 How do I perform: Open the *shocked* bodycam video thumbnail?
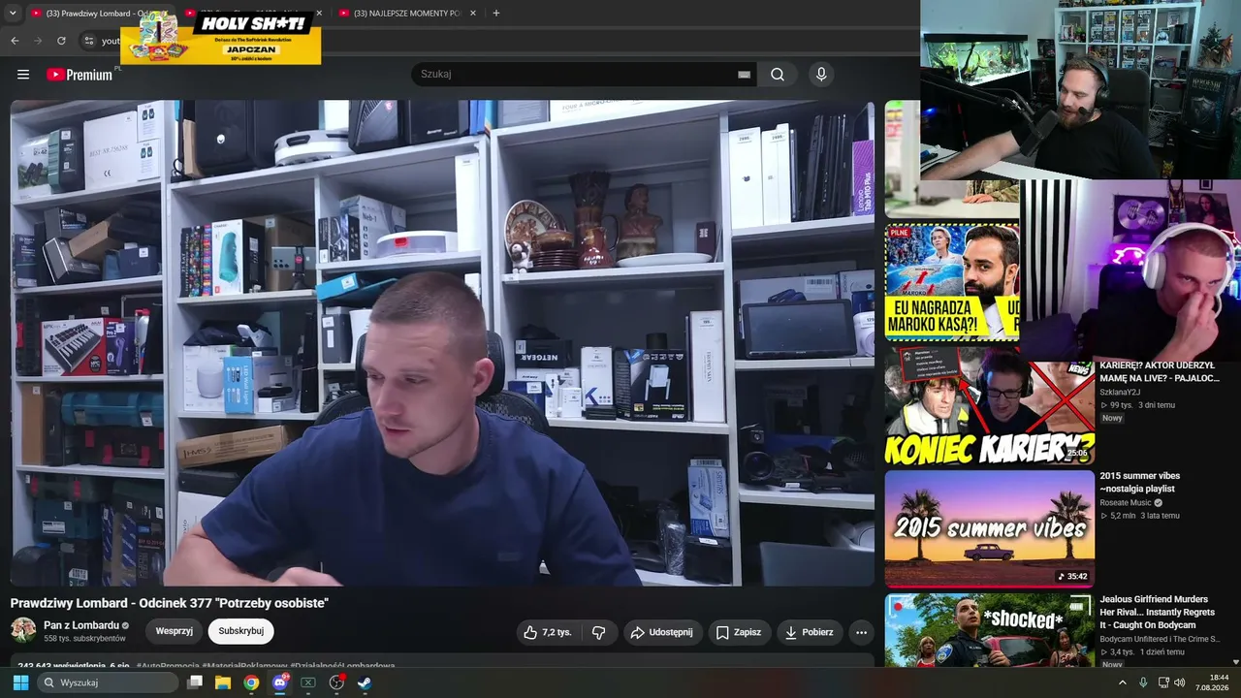[x=990, y=630]
